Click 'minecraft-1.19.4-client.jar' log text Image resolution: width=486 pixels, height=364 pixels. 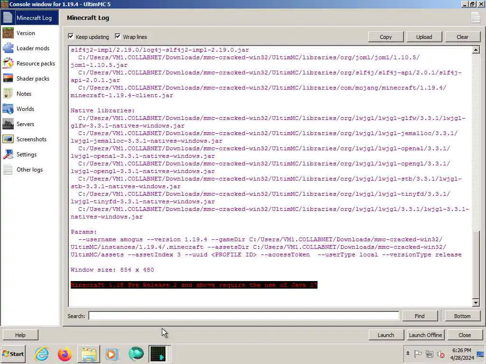pyautogui.click(x=122, y=95)
